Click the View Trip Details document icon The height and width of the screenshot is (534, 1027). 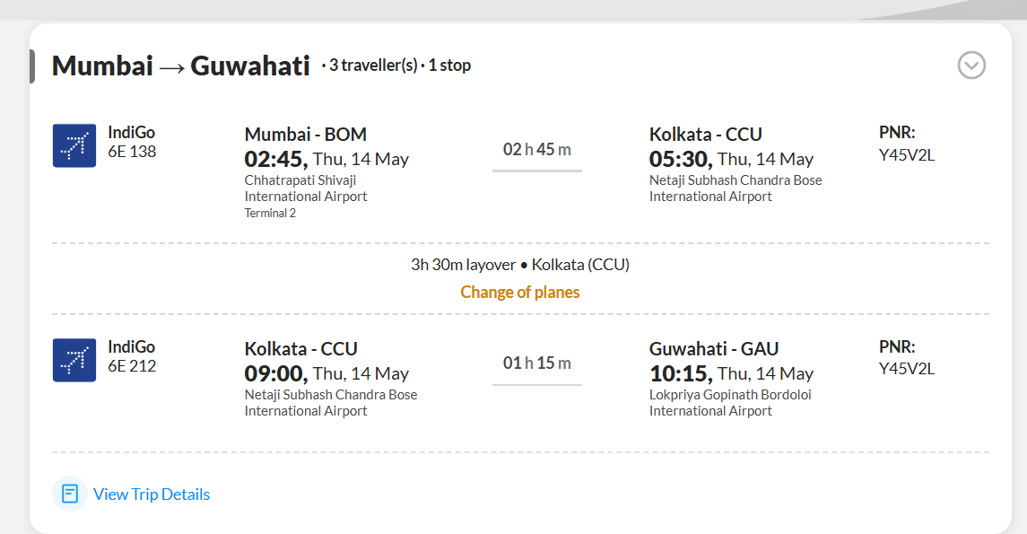click(69, 494)
